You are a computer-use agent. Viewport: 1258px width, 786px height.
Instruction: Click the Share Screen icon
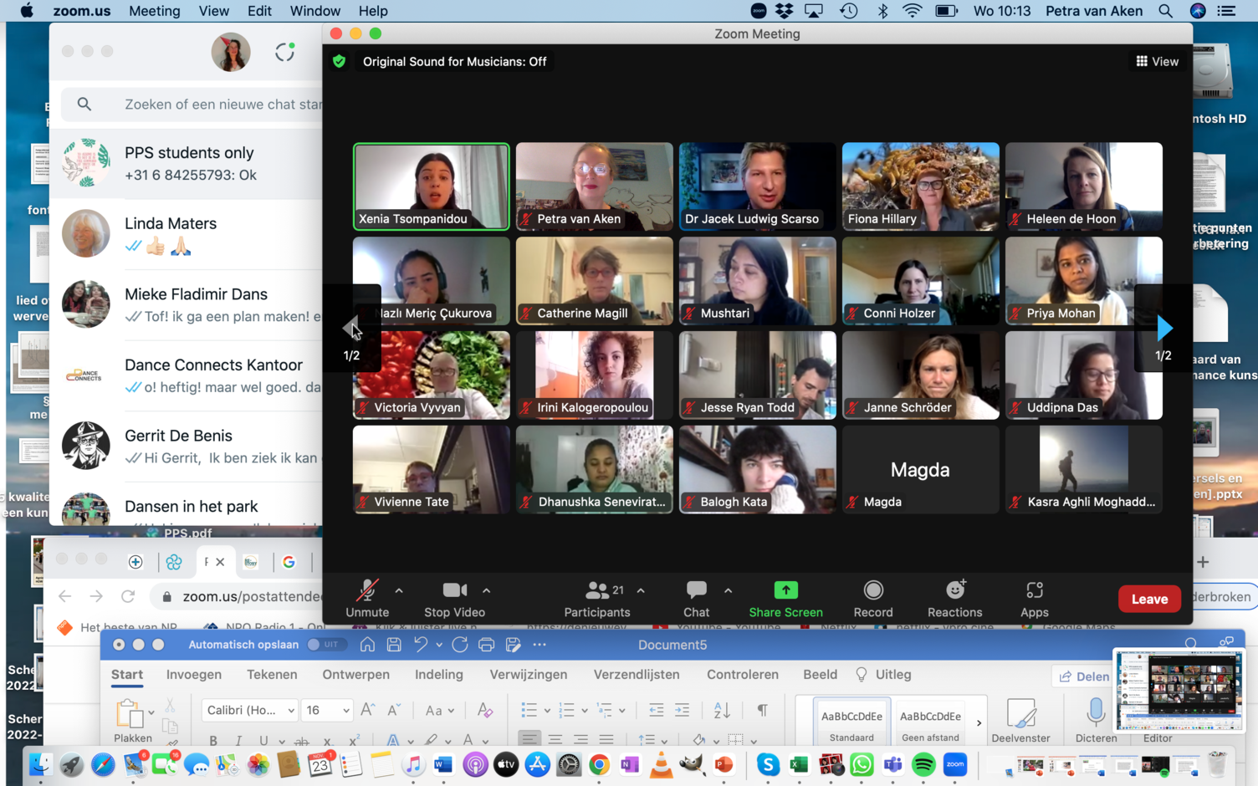(785, 590)
